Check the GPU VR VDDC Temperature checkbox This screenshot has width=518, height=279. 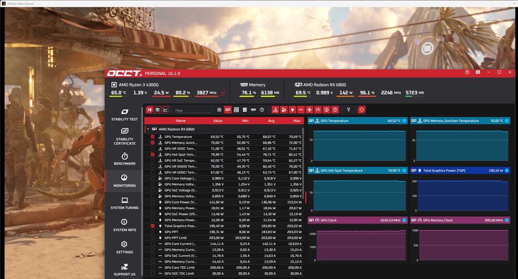pyautogui.click(x=153, y=149)
